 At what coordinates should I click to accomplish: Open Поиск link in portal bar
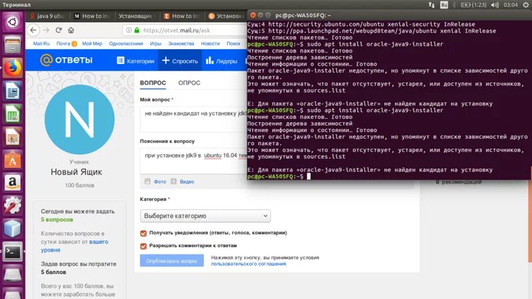click(233, 44)
